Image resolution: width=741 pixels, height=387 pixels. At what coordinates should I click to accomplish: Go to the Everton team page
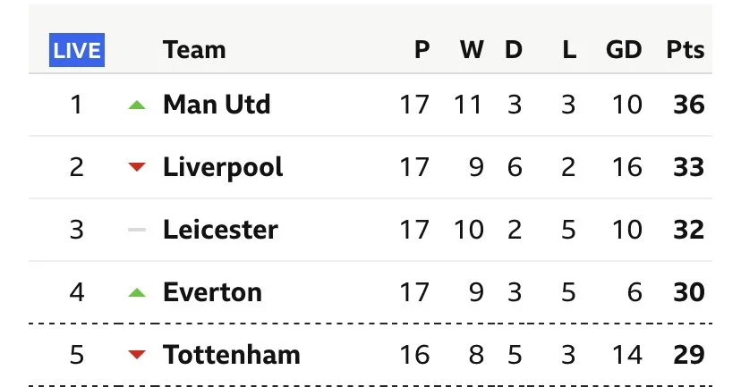pyautogui.click(x=212, y=292)
